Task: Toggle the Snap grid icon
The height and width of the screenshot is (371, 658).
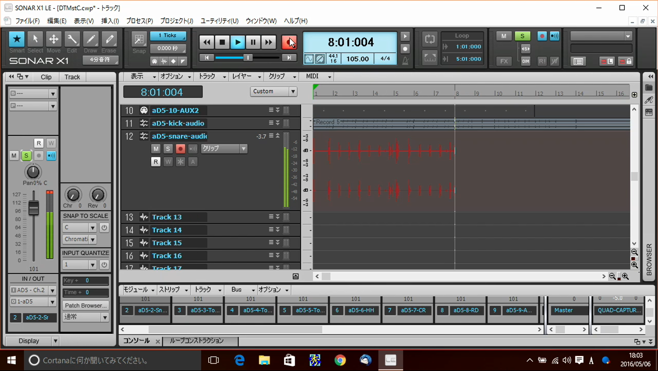Action: [x=139, y=39]
